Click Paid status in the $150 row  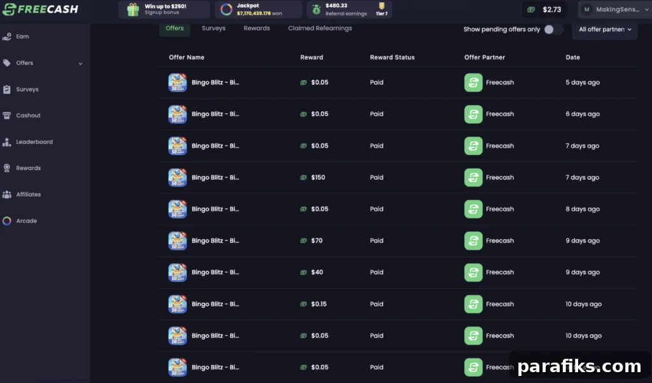pos(377,177)
